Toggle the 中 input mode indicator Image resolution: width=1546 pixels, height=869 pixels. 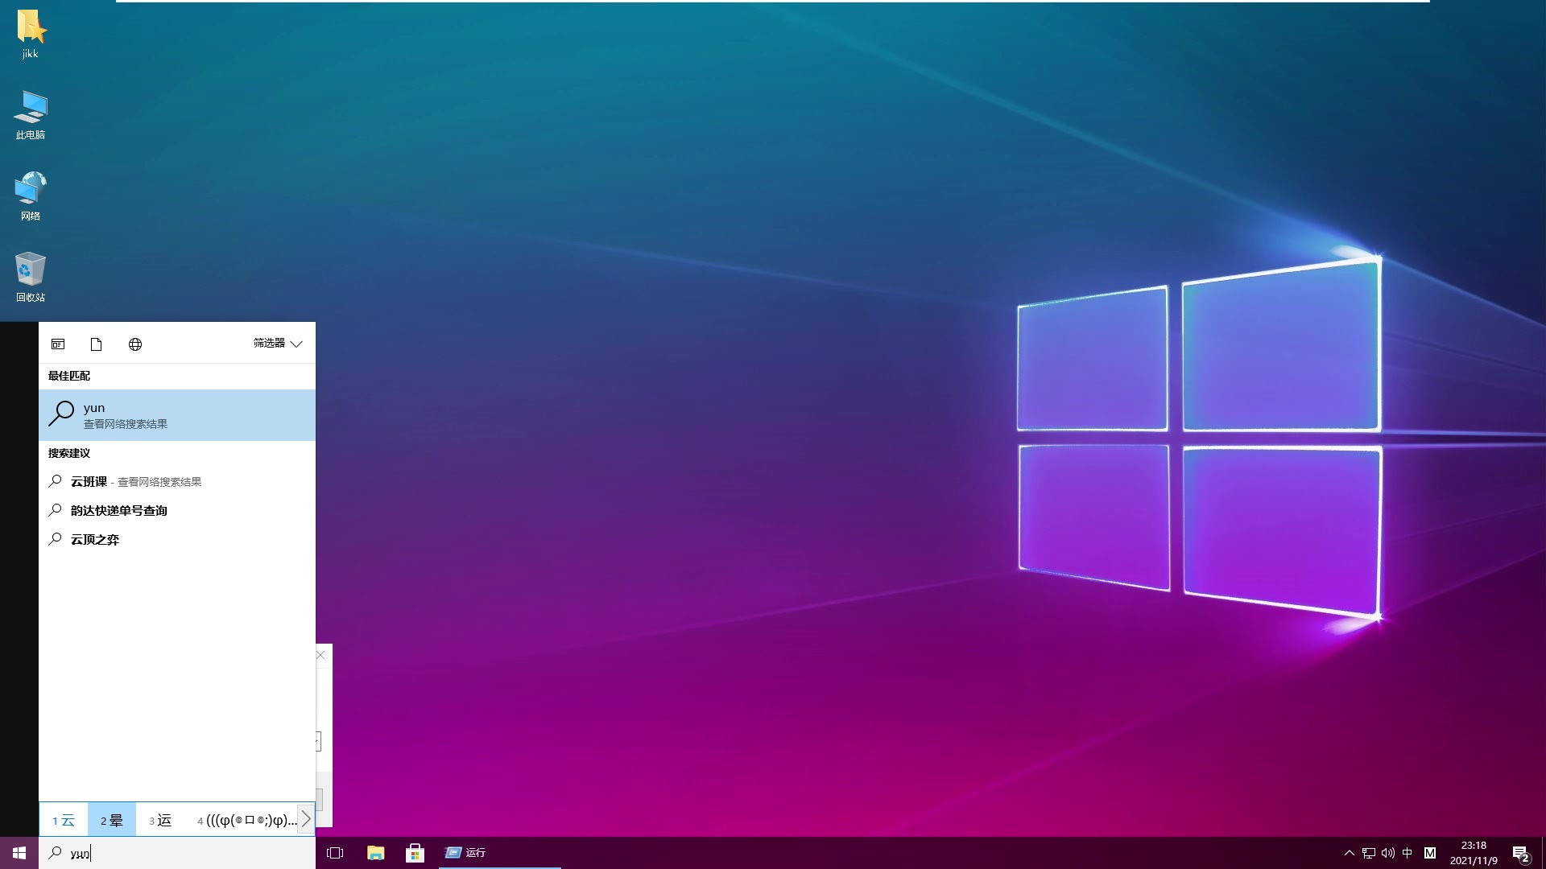click(x=1408, y=853)
